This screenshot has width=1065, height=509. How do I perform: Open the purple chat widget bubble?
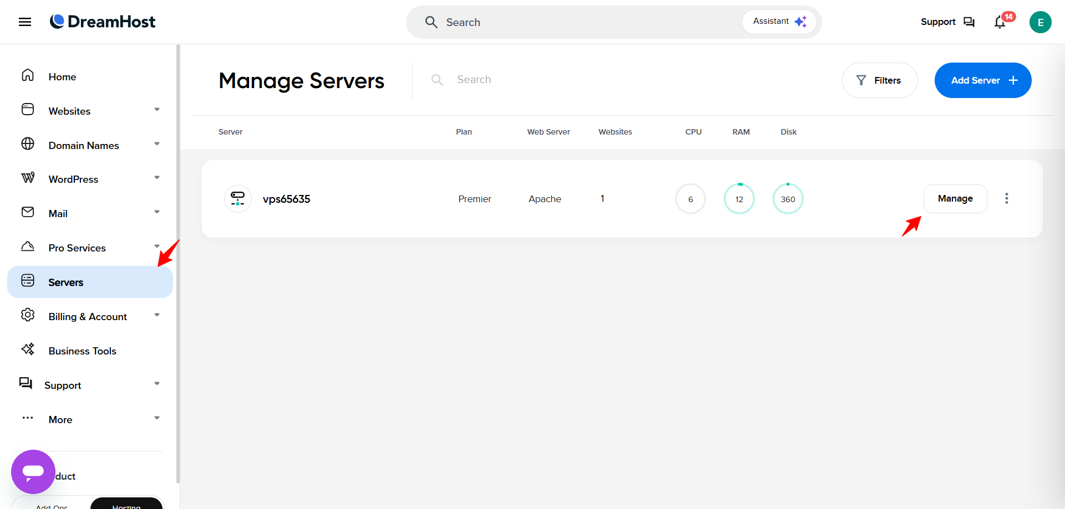click(x=33, y=472)
